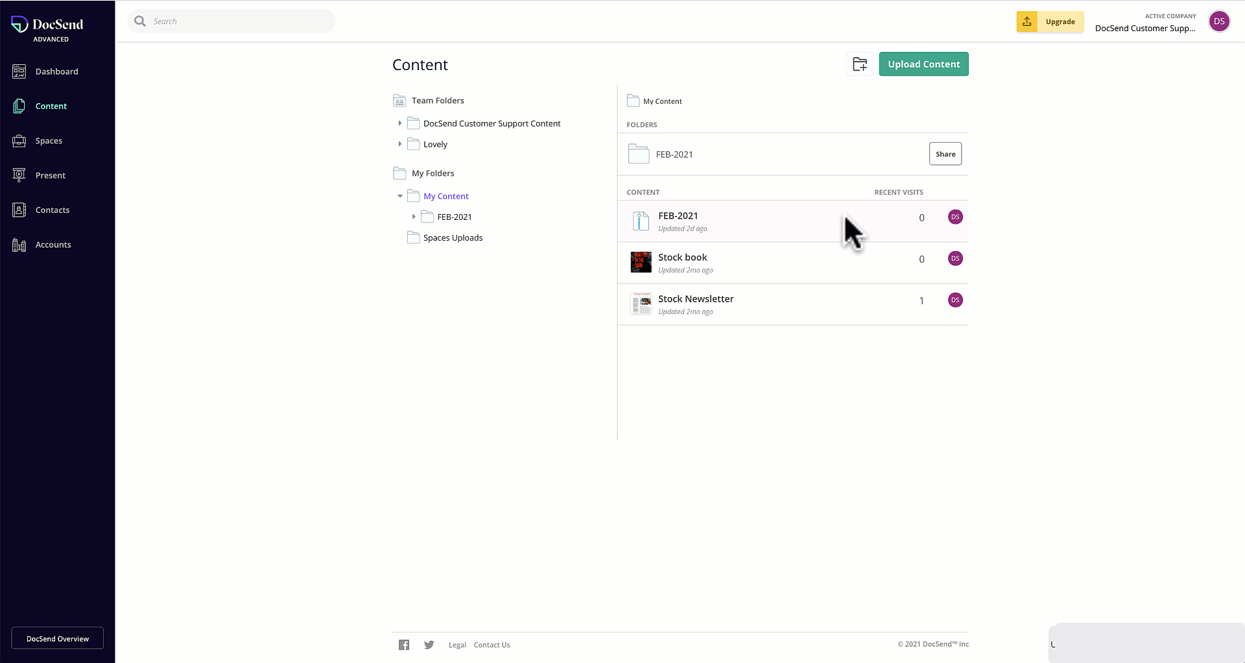Click the Contacts book icon
Viewport: 1245px width, 663px height.
pyautogui.click(x=19, y=210)
